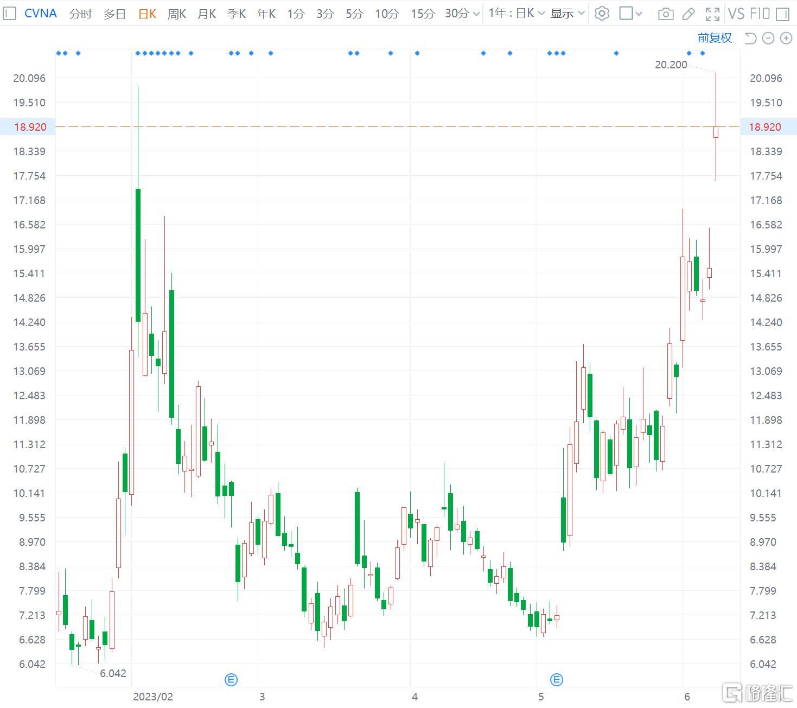Zoom in with the plus icon
The height and width of the screenshot is (708, 797).
786,38
